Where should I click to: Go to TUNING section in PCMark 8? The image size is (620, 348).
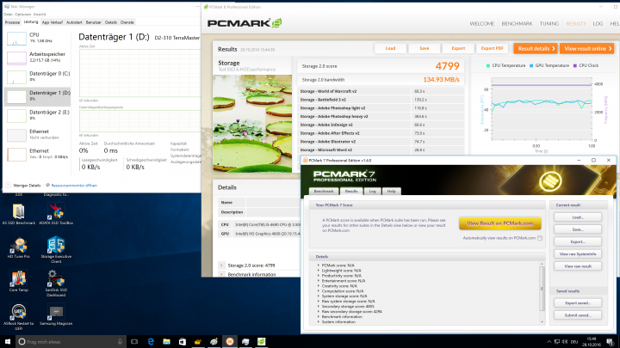tap(549, 24)
